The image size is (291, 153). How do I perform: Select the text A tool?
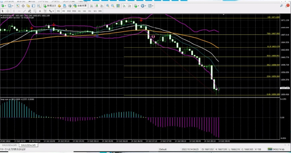pyautogui.click(x=40, y=11)
